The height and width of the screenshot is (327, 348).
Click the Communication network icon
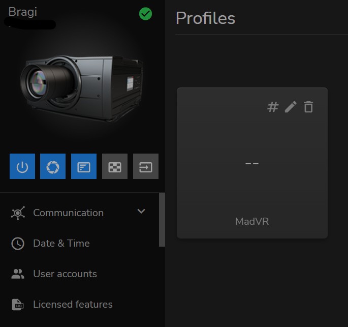click(x=18, y=213)
